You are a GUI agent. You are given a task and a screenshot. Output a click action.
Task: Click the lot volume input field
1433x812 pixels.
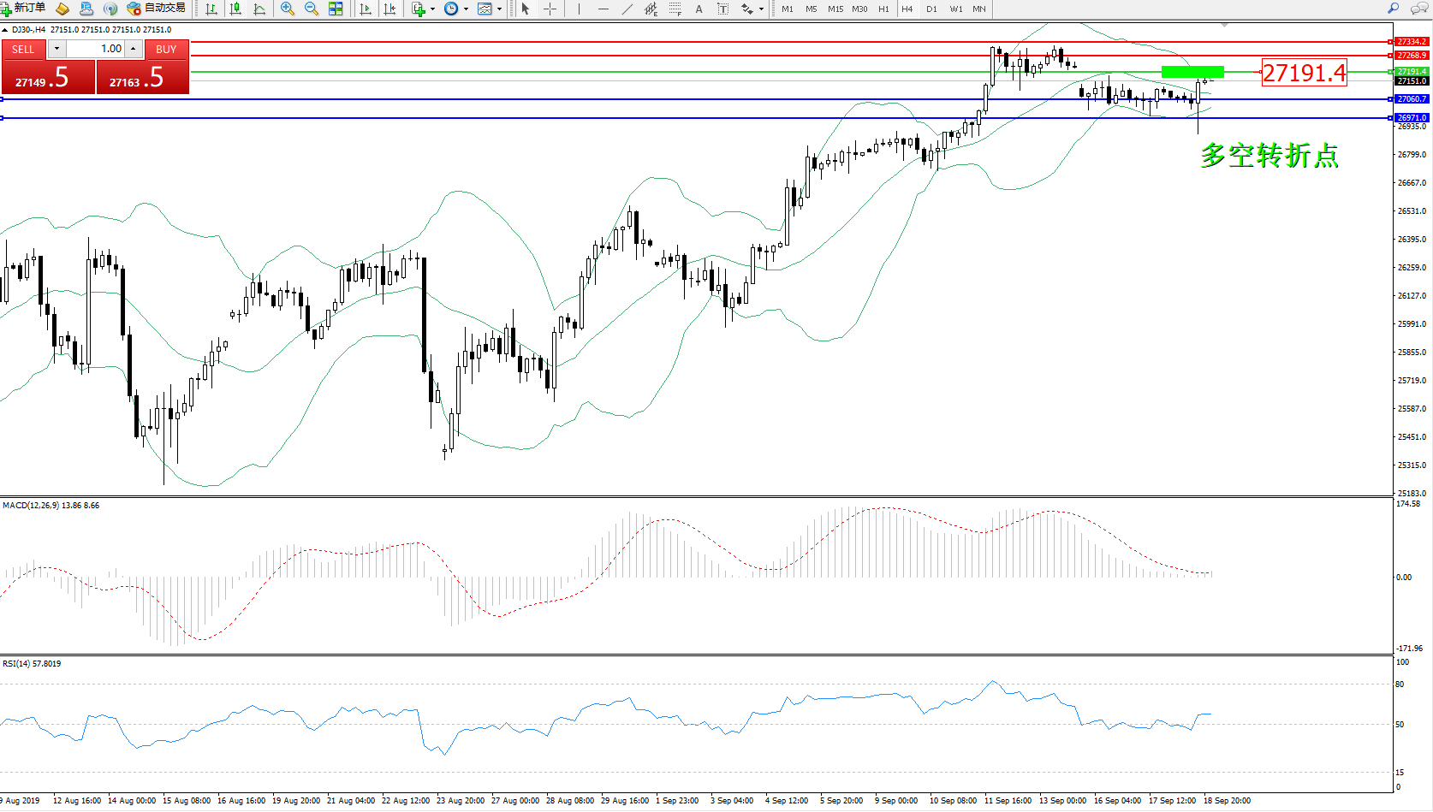[x=96, y=49]
